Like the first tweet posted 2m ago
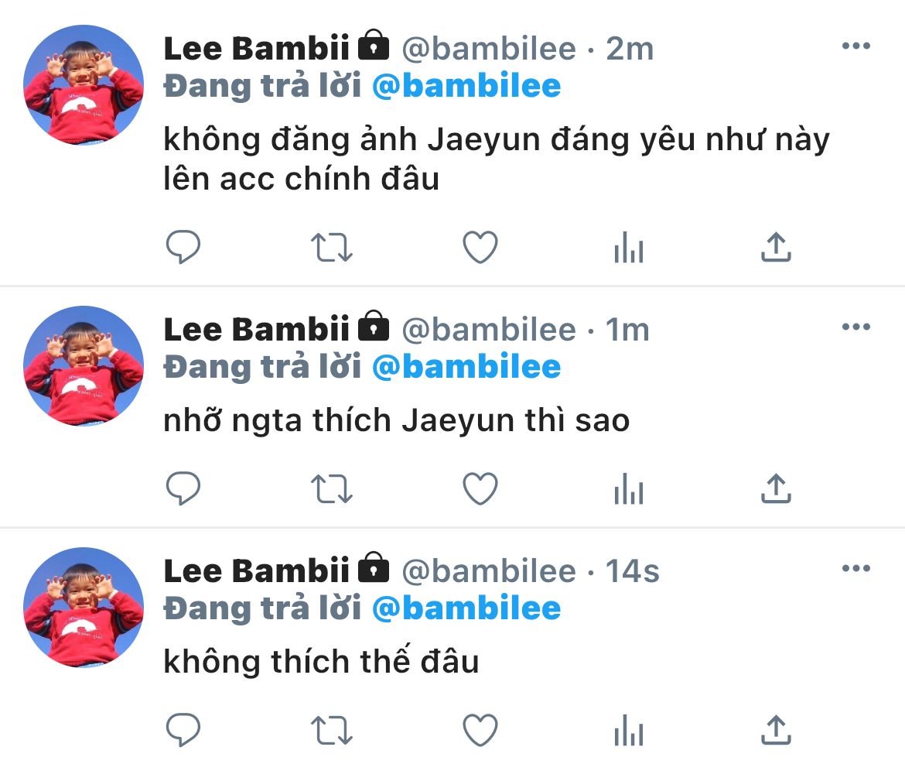Image resolution: width=905 pixels, height=764 pixels. point(480,247)
